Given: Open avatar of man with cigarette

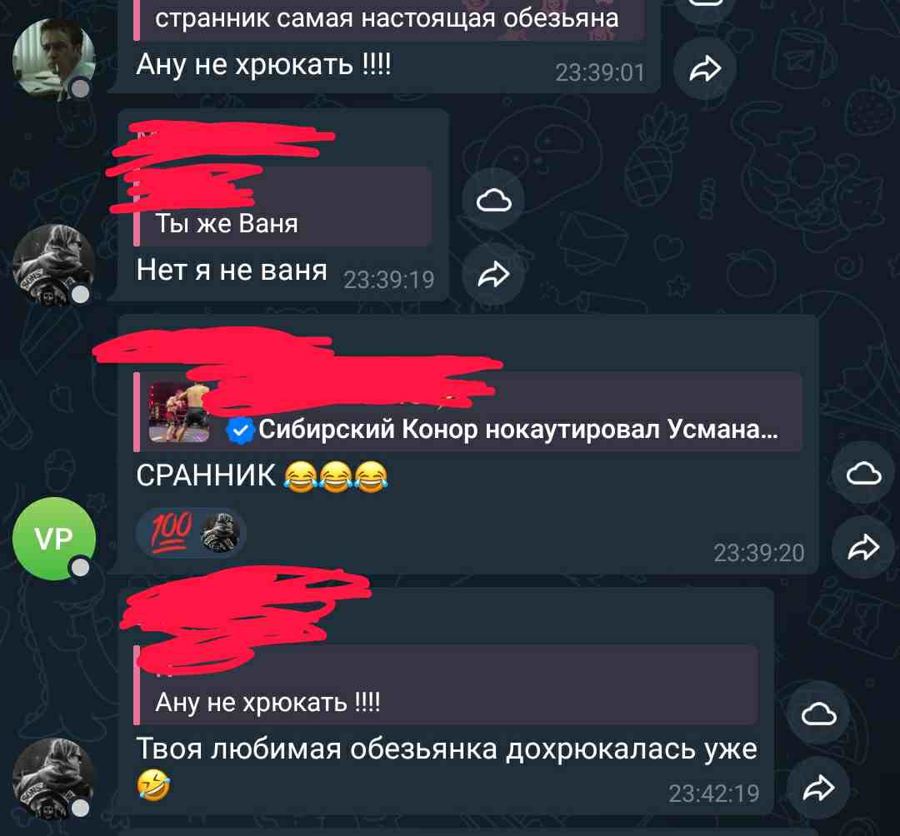Looking at the screenshot, I should click(54, 60).
